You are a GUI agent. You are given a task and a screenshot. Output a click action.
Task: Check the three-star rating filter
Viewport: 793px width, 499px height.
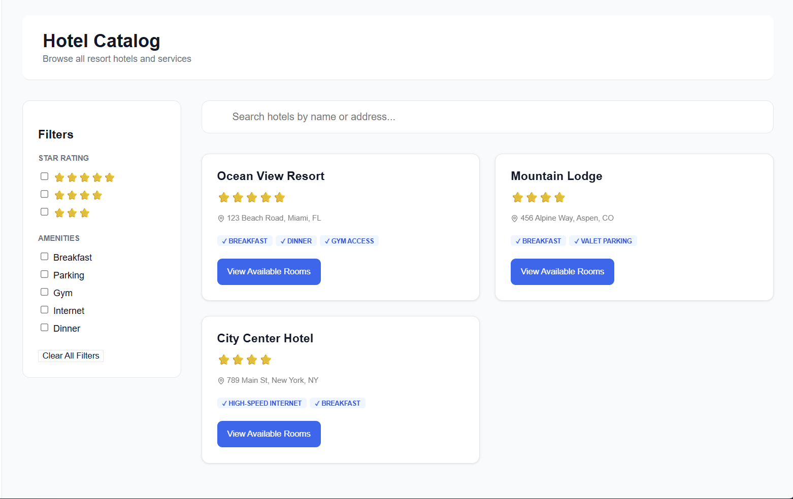[45, 212]
